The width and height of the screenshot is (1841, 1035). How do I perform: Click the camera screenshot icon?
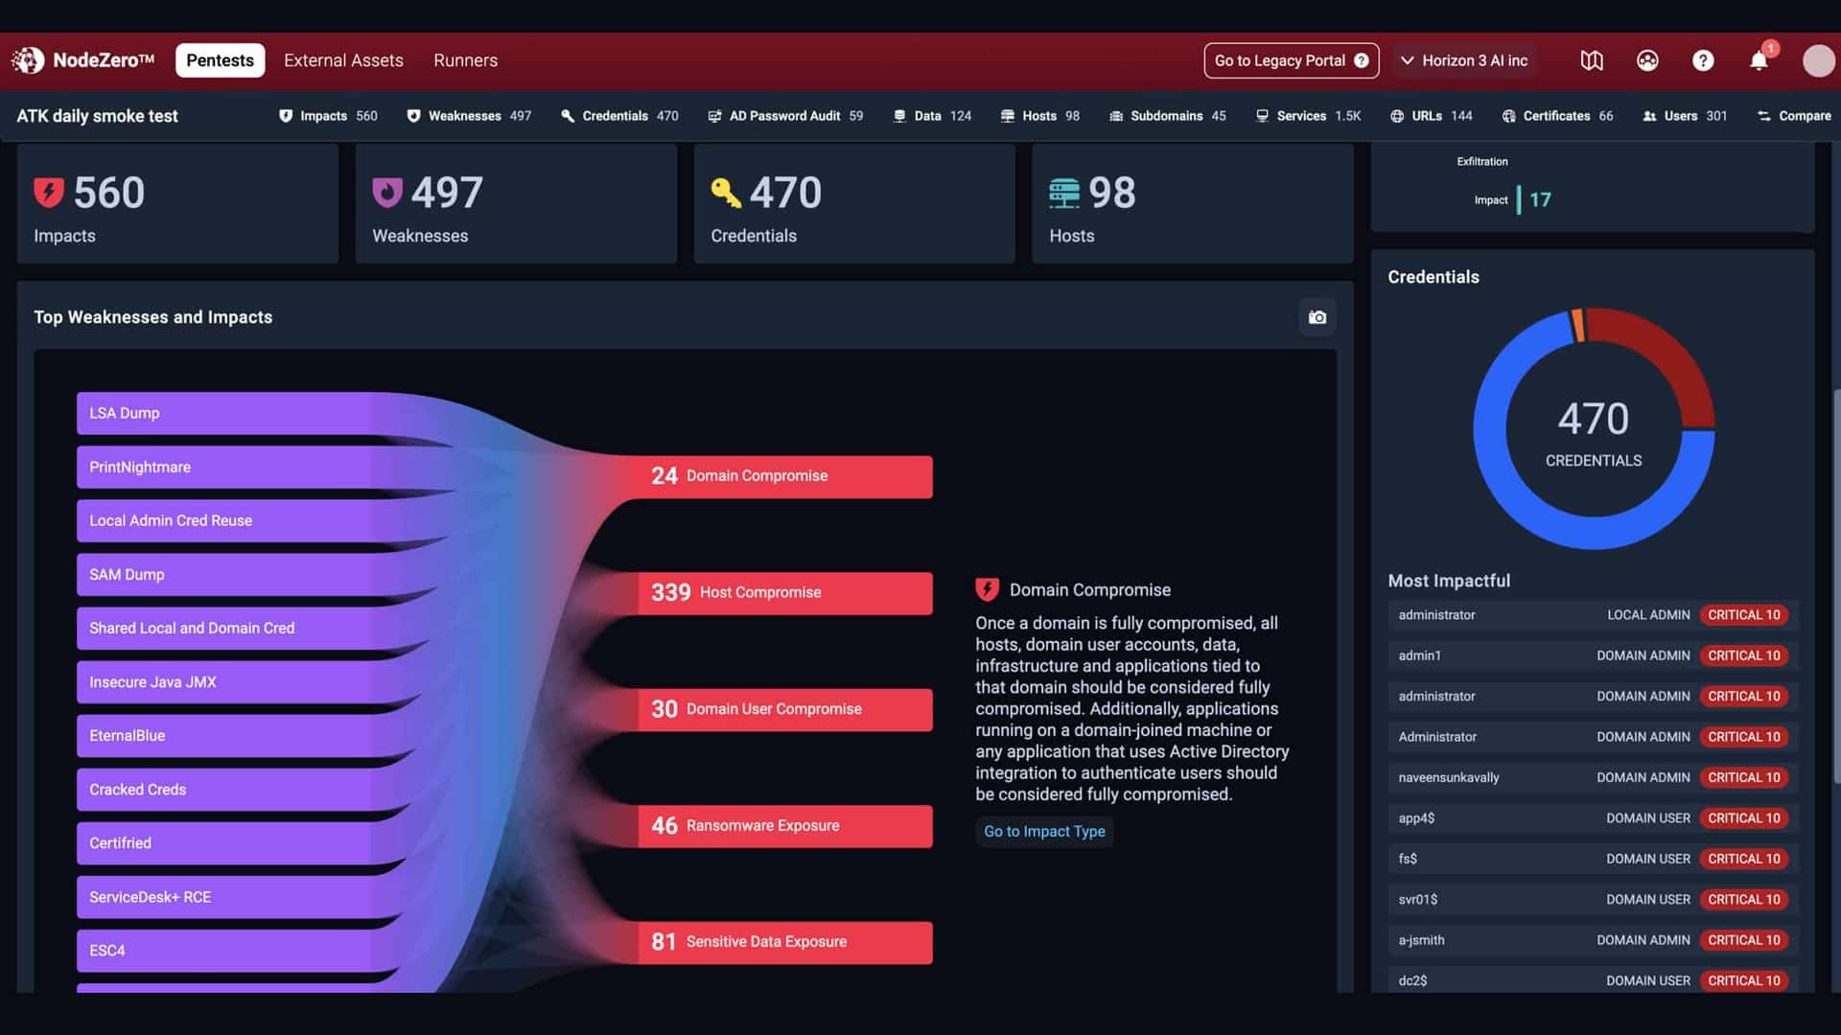pyautogui.click(x=1317, y=317)
